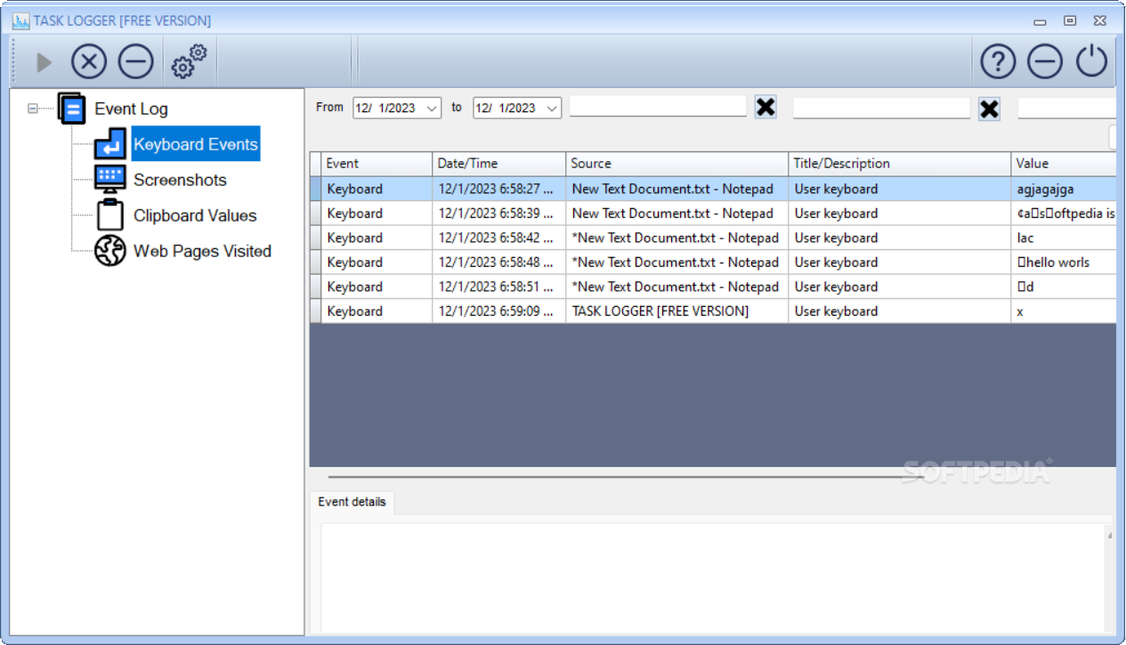Open settings via the double gears icon
Viewport: 1126px width, 645px height.
(x=189, y=61)
